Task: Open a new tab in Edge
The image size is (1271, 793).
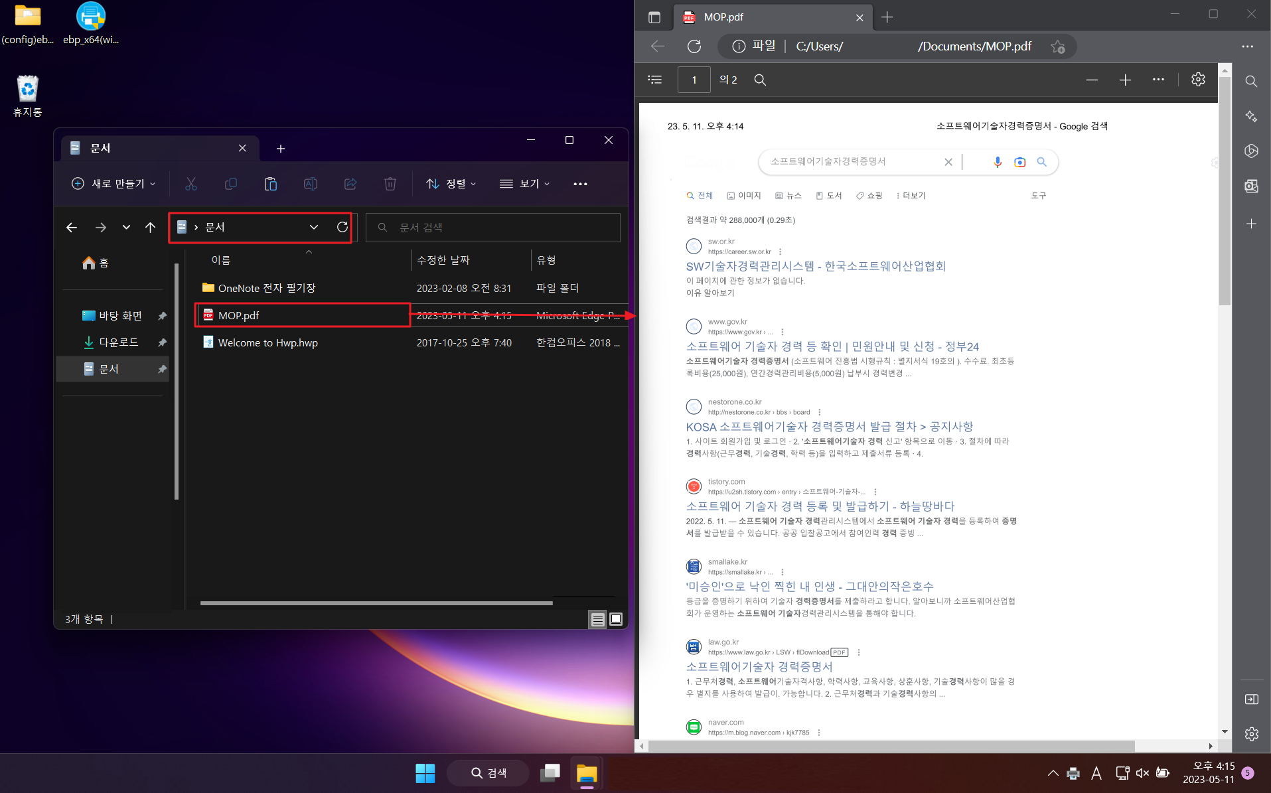Action: (x=887, y=17)
